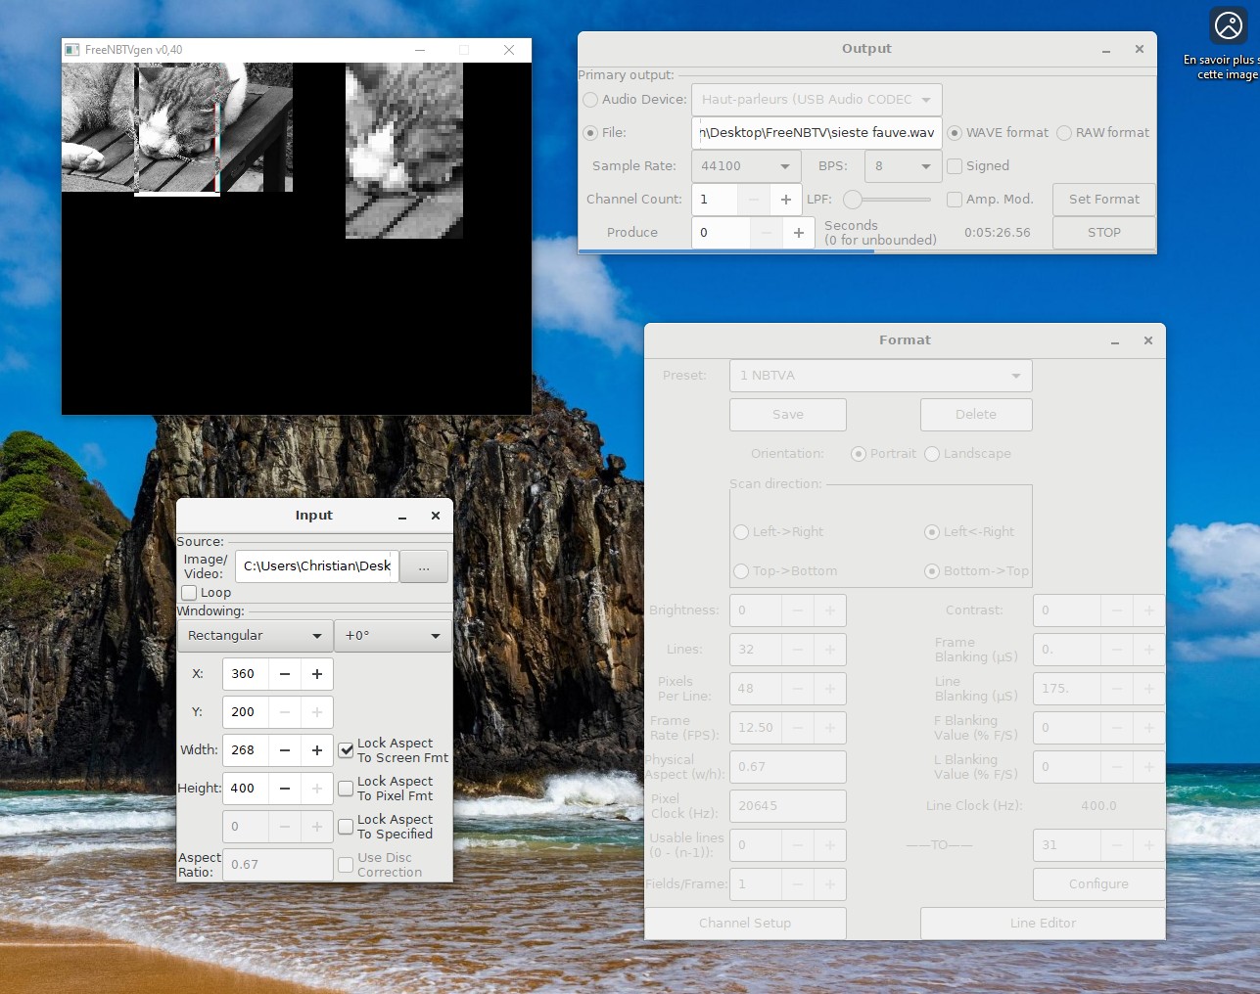The width and height of the screenshot is (1260, 994).
Task: Expand the Rectangular windowing dropdown
Action: 254,636
